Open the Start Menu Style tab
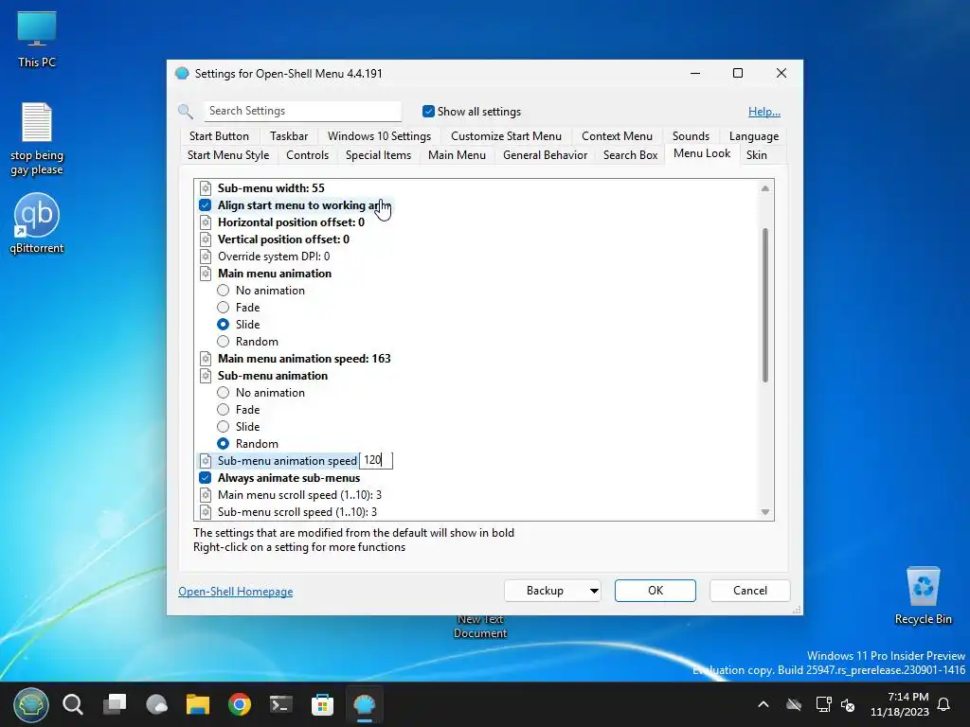The image size is (970, 727). click(228, 155)
